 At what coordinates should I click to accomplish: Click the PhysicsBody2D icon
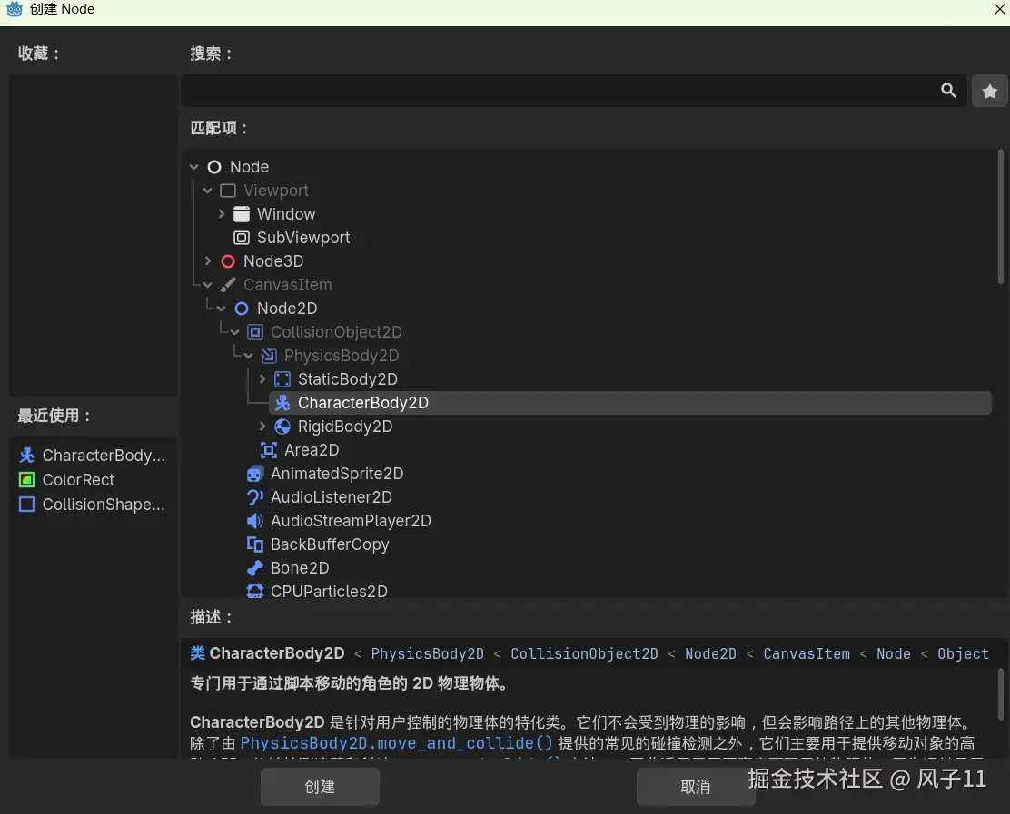(x=269, y=355)
